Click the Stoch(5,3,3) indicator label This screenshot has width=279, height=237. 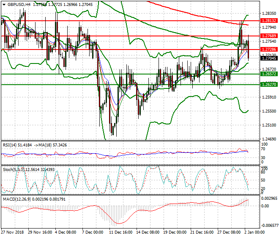[x=14, y=169]
